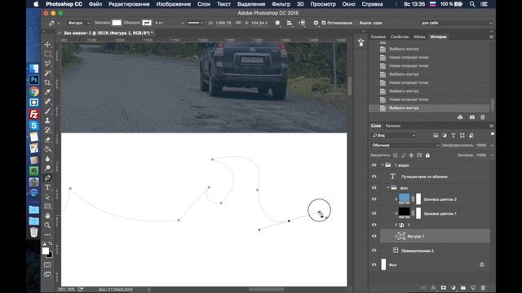Open path alignment options icon
This screenshot has width=522, height=293.
(x=290, y=23)
